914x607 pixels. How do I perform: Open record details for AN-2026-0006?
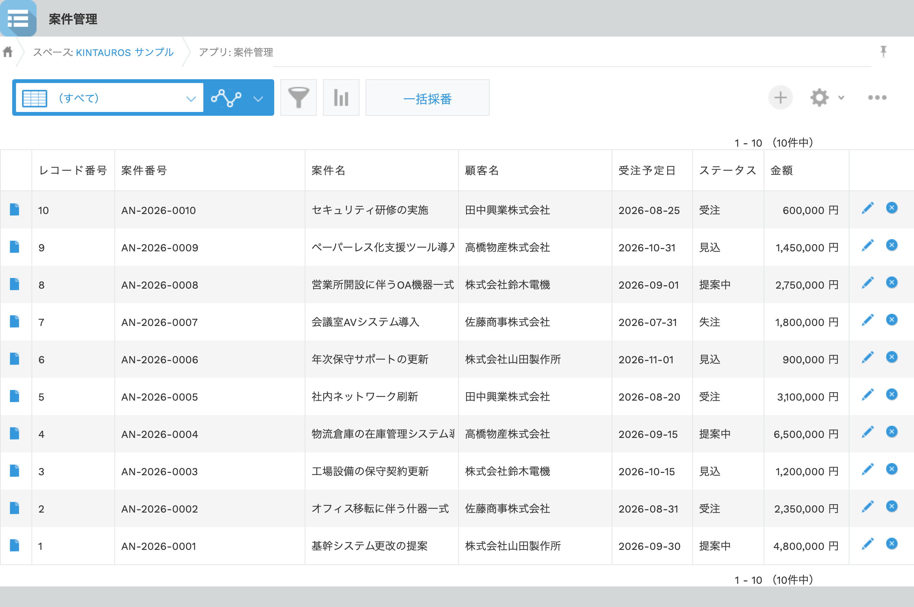click(15, 359)
